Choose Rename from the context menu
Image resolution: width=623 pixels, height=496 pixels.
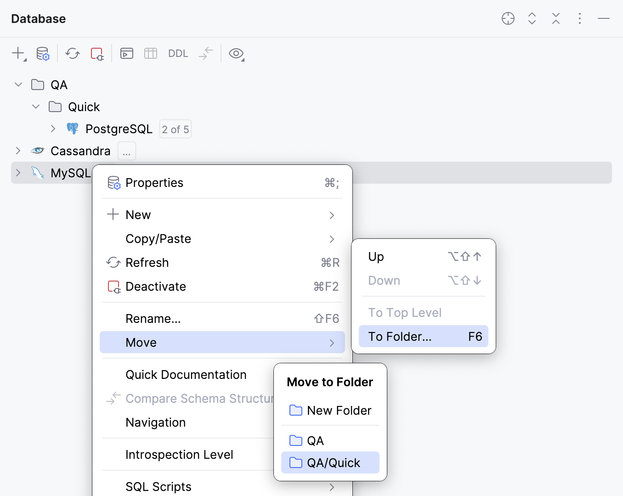point(153,318)
